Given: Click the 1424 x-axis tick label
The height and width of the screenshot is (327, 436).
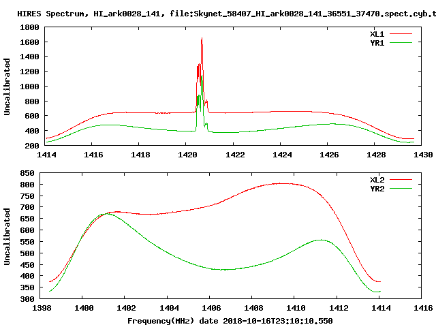Looking at the screenshot, I should 282,155.
